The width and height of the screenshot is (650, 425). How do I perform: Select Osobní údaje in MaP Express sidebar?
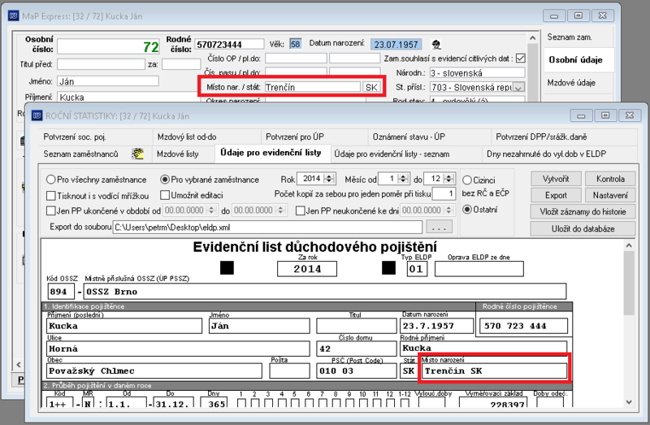click(x=578, y=60)
